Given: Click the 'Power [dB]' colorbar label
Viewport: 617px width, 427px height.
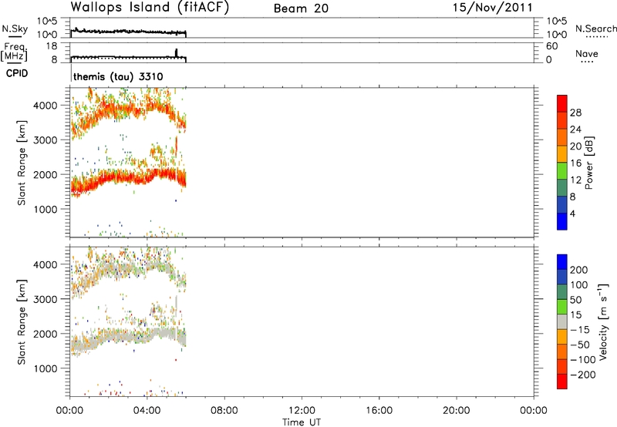Looking at the screenshot, I should (x=588, y=163).
